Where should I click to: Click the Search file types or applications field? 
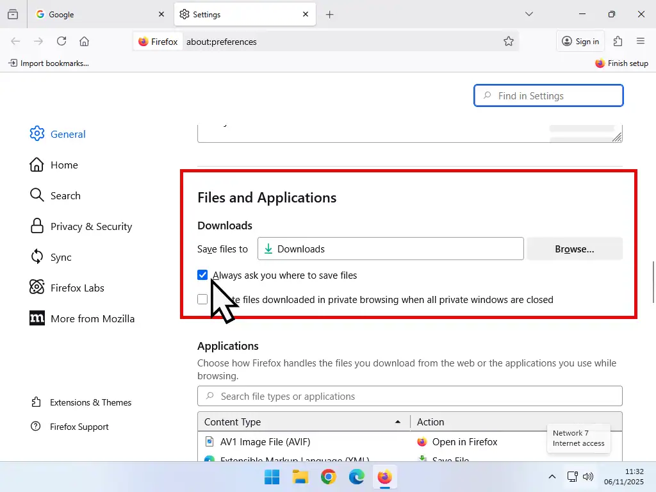pos(410,396)
